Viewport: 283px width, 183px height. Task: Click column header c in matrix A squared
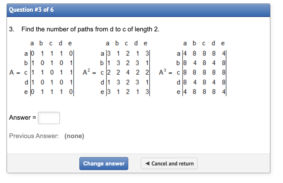126,43
